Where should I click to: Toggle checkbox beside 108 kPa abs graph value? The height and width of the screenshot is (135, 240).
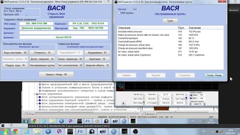(144, 95)
